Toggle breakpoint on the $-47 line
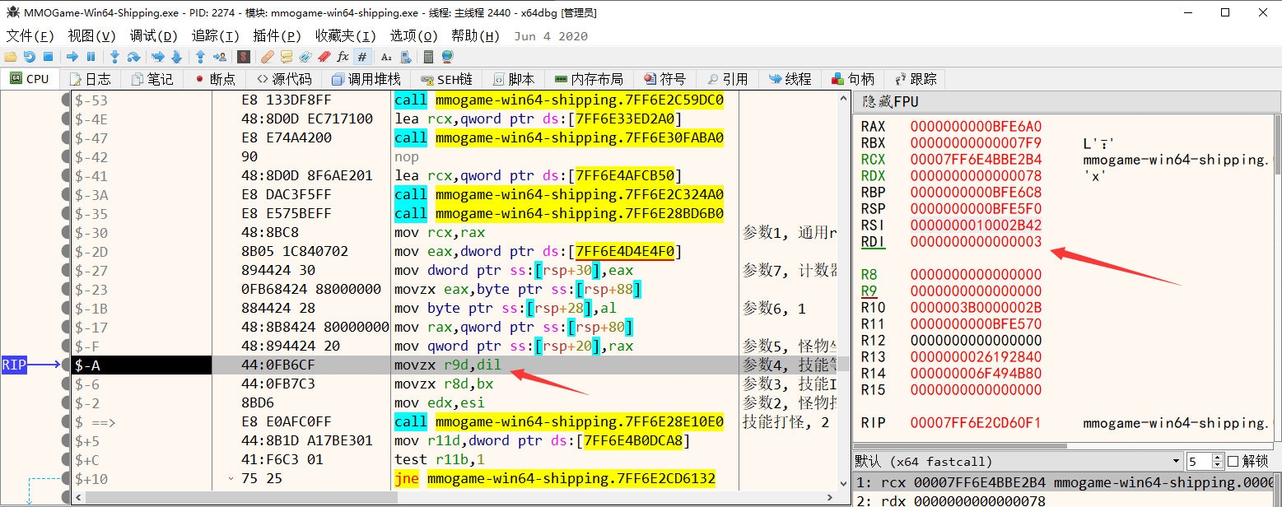The height and width of the screenshot is (507, 1282). (x=66, y=138)
